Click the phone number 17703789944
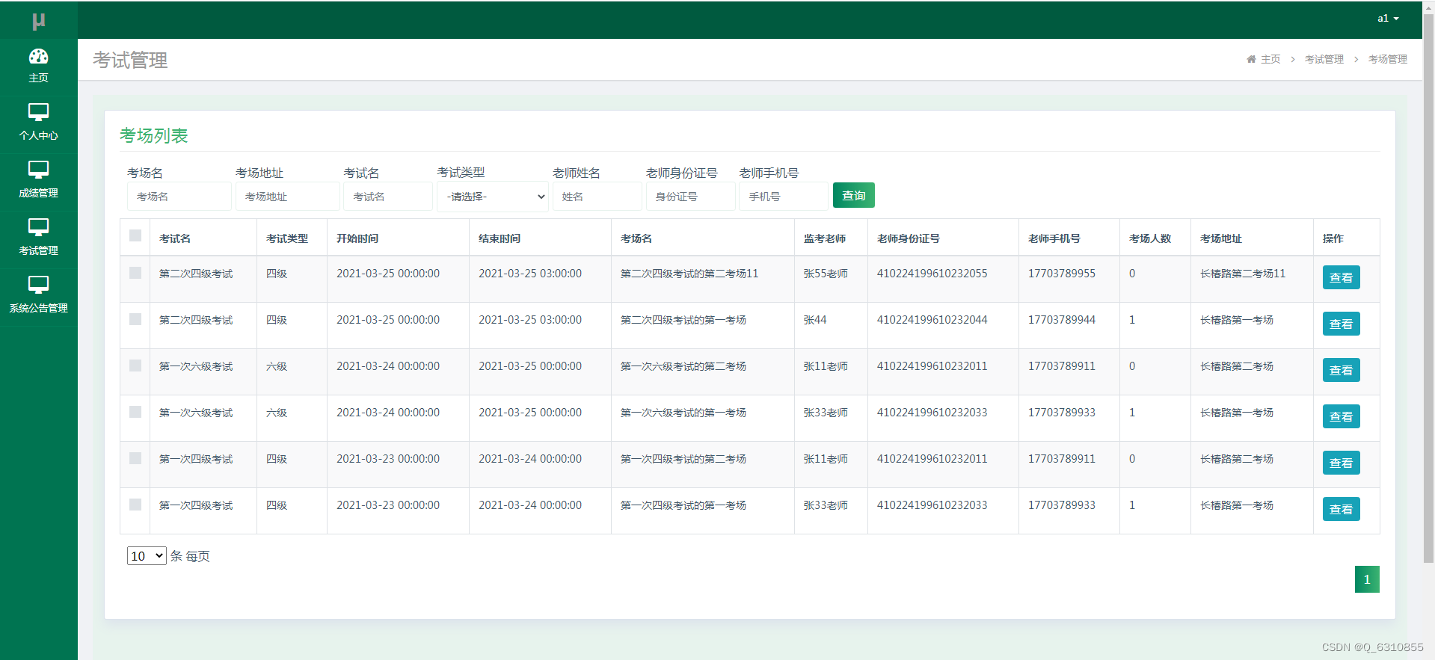Screen dimensions: 1435x660 [1062, 320]
